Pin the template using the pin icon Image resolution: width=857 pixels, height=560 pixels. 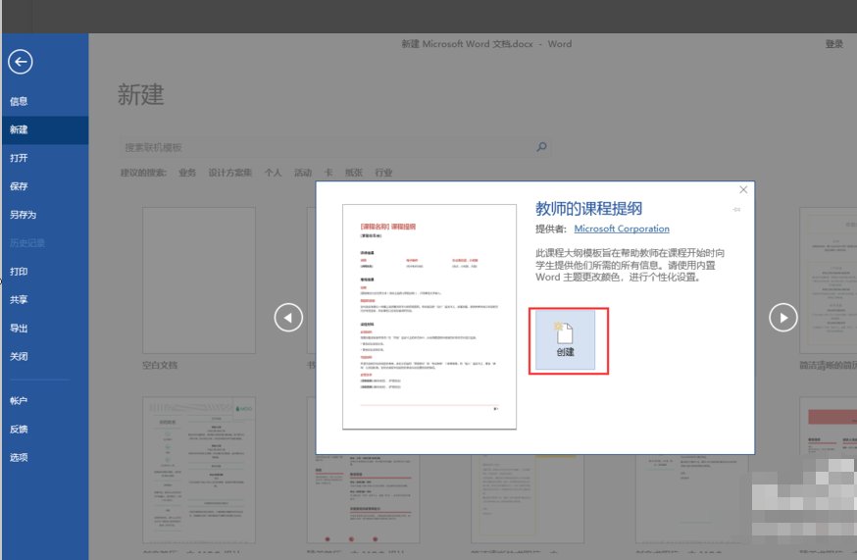point(736,210)
